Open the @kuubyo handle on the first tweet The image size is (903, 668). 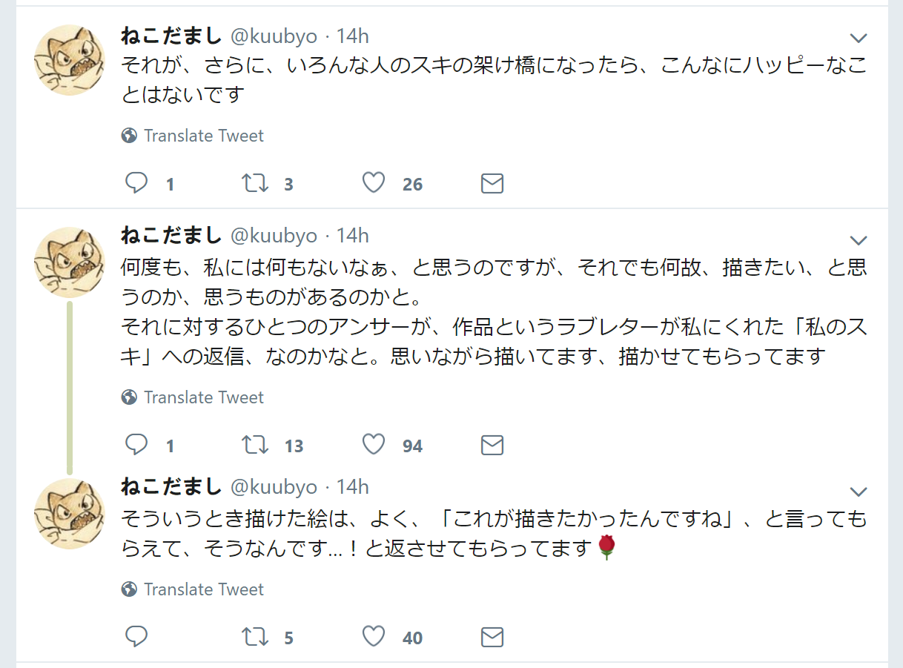point(274,36)
